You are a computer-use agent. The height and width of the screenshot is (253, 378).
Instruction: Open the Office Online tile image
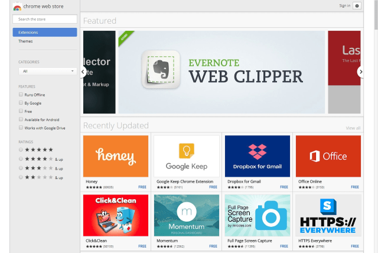tap(328, 156)
